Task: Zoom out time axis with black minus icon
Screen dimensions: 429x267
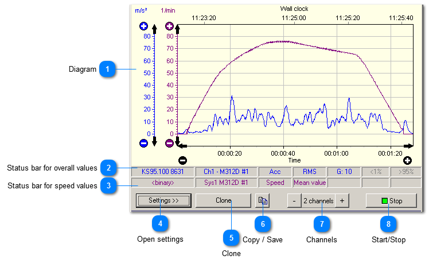Action: 182,161
